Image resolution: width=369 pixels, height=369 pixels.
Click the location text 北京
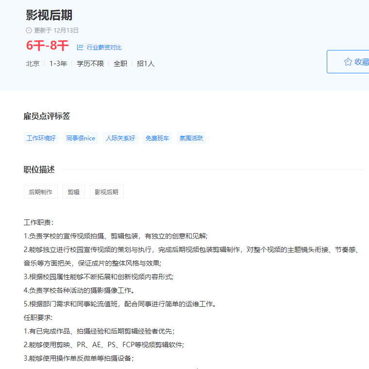(x=33, y=64)
